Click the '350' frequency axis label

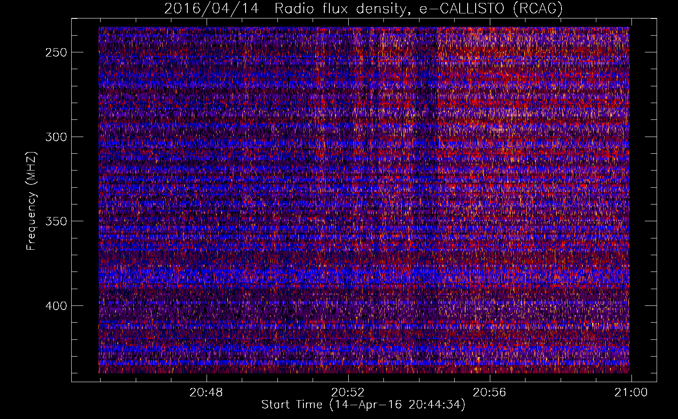pos(56,221)
